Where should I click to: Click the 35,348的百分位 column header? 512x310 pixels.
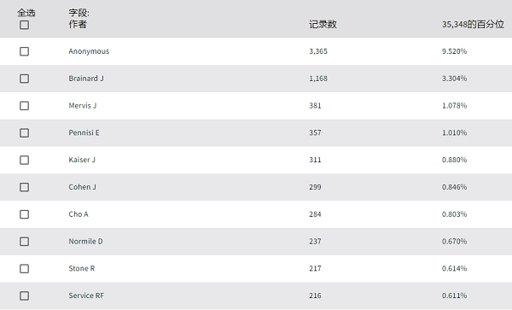[473, 25]
